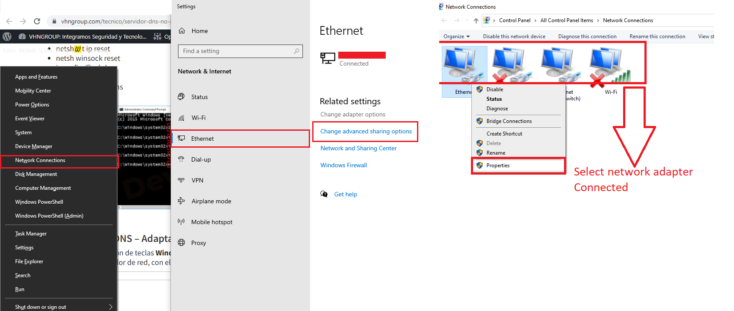The image size is (734, 311).
Task: Click Change advanced sharing options link
Action: click(366, 131)
